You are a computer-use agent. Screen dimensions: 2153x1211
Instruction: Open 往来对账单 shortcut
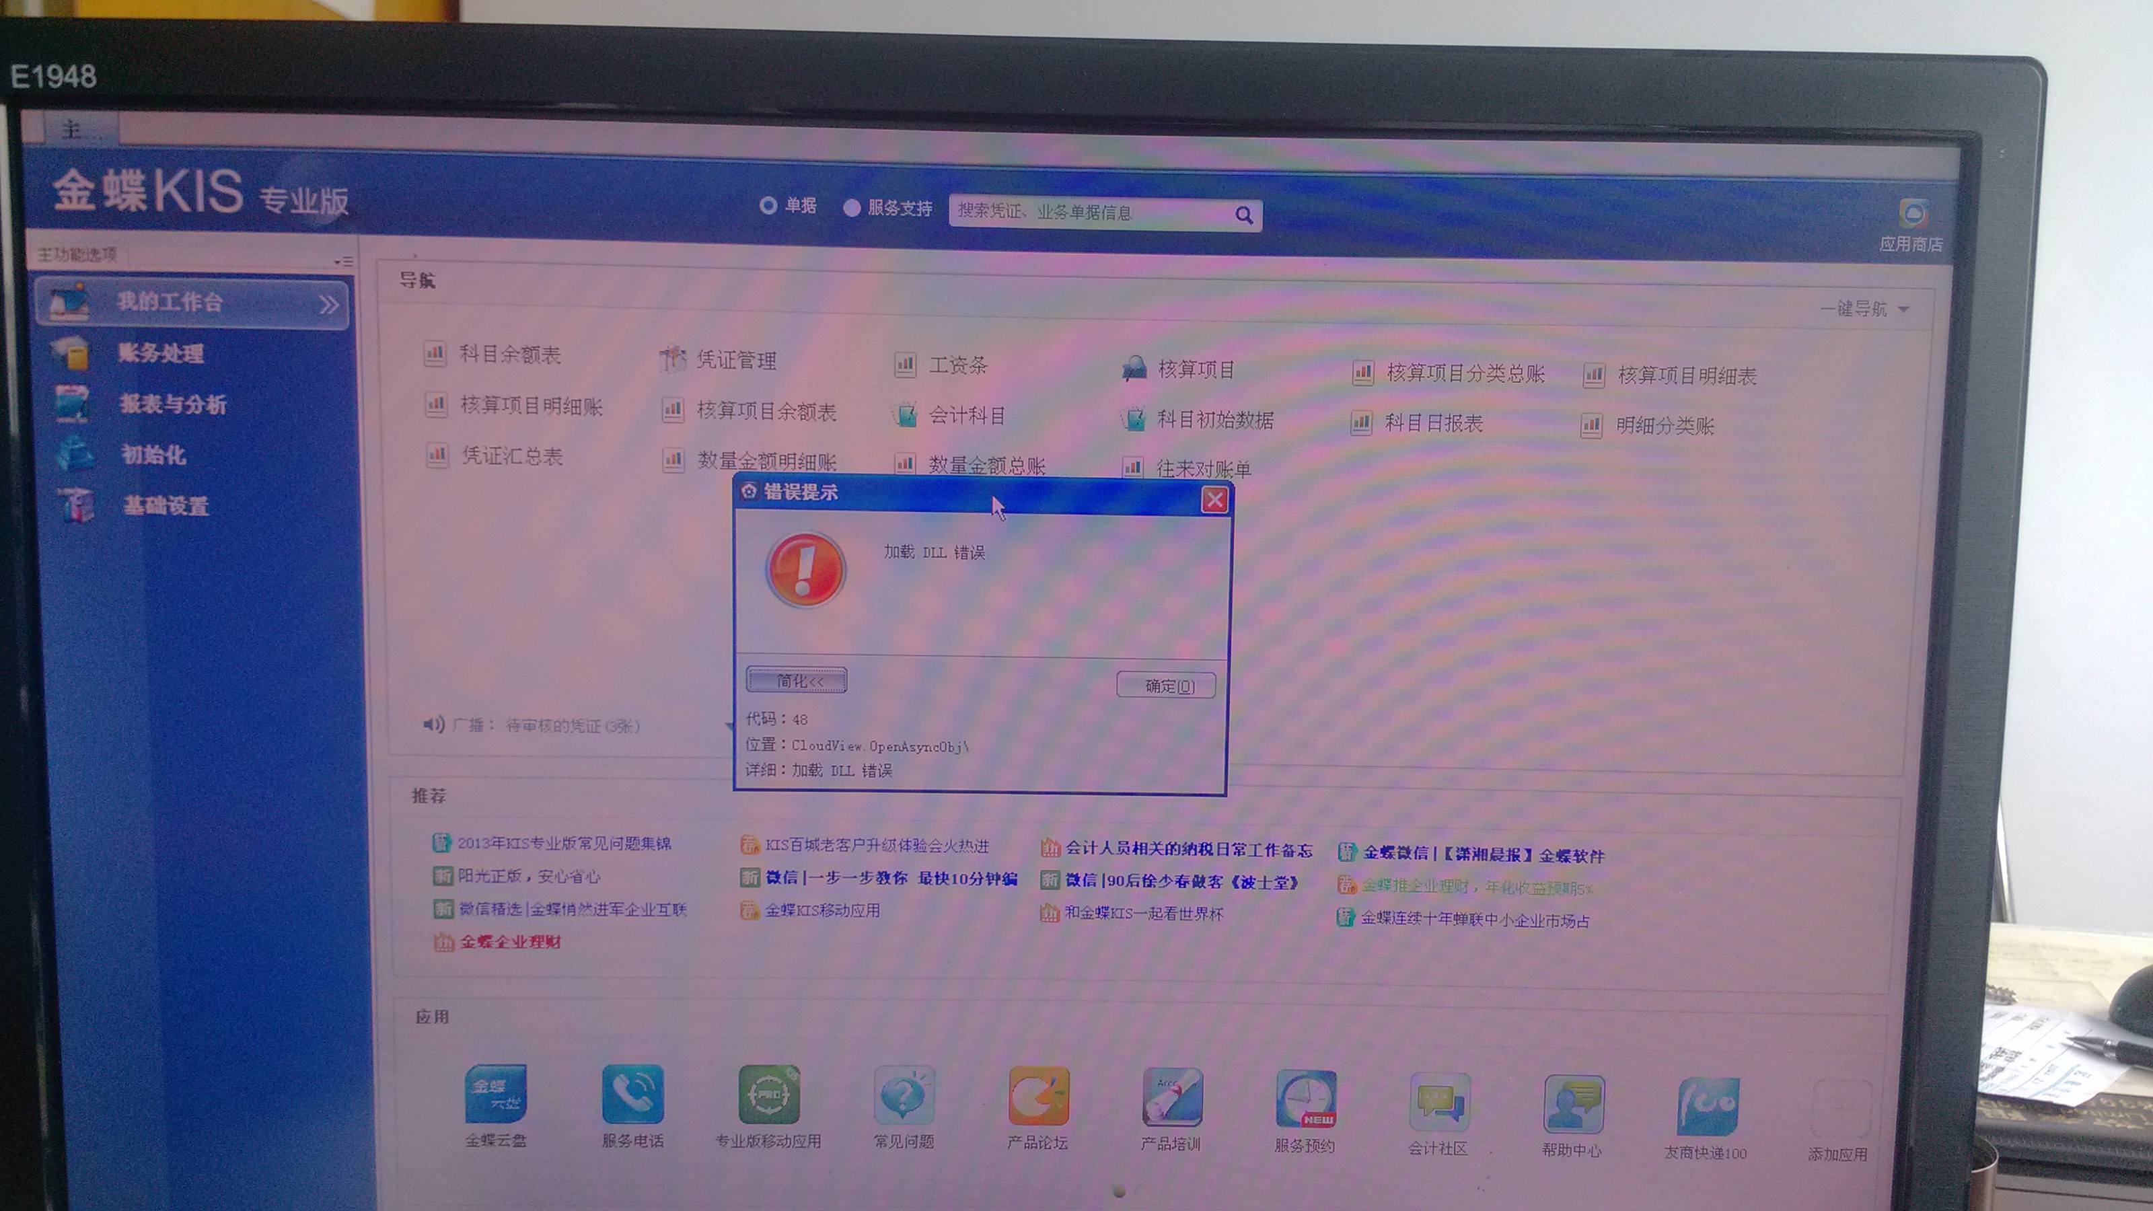(x=1186, y=468)
